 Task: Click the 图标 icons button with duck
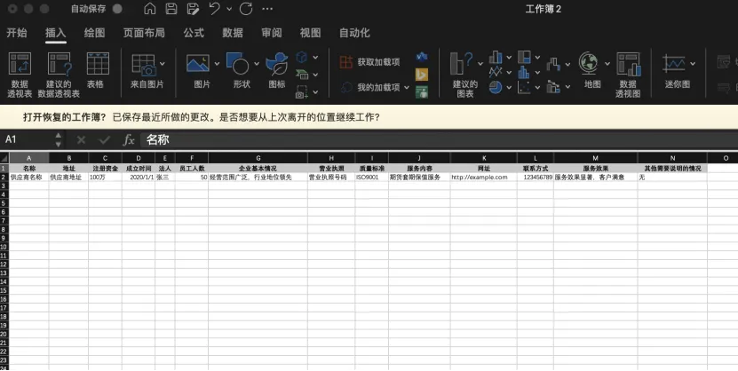pyautogui.click(x=277, y=64)
